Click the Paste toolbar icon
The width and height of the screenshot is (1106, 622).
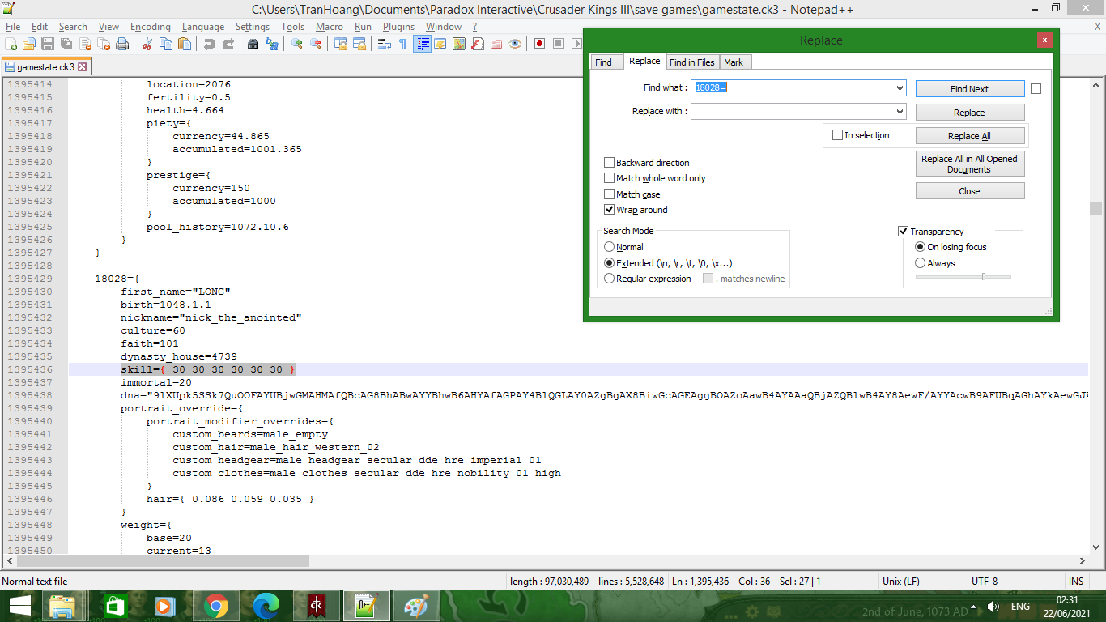tap(185, 44)
